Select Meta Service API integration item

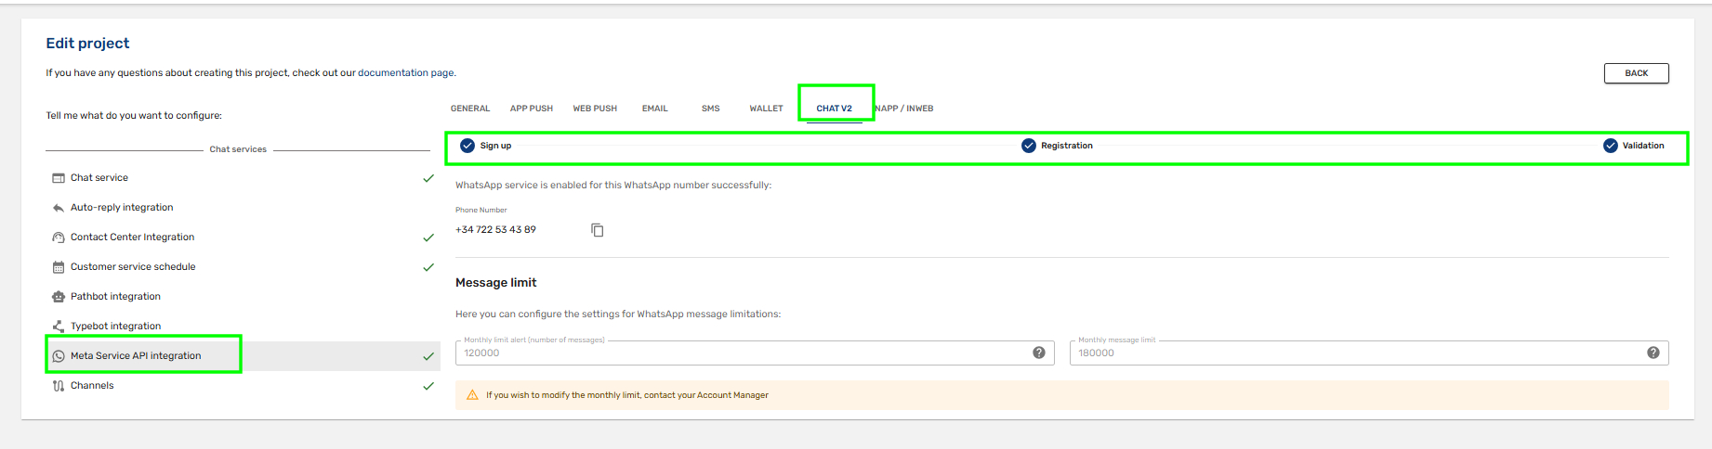pyautogui.click(x=244, y=356)
